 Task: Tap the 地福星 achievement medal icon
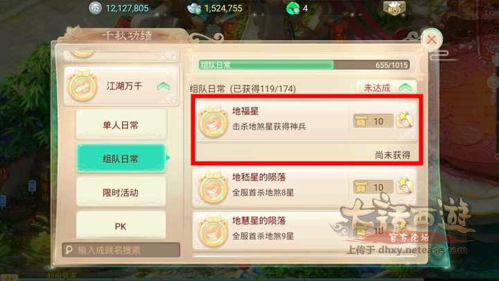pos(213,122)
